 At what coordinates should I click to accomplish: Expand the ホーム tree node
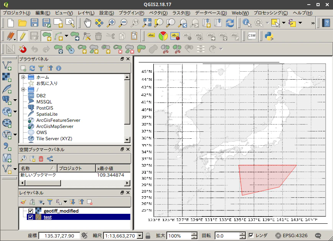click(23, 77)
